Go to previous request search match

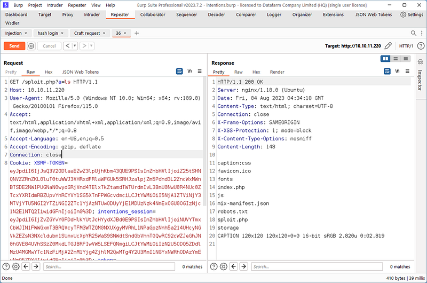tap(26, 266)
